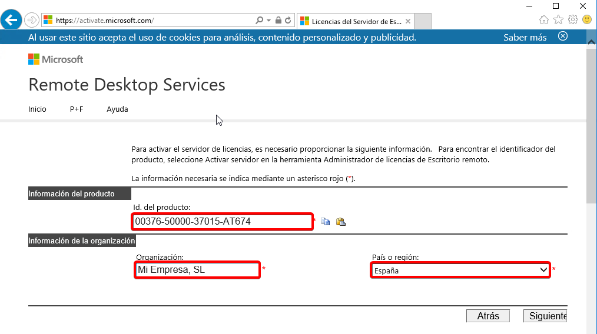Viewport: 597px width, 334px height.
Task: Open a new blank browser tab
Action: (x=423, y=21)
